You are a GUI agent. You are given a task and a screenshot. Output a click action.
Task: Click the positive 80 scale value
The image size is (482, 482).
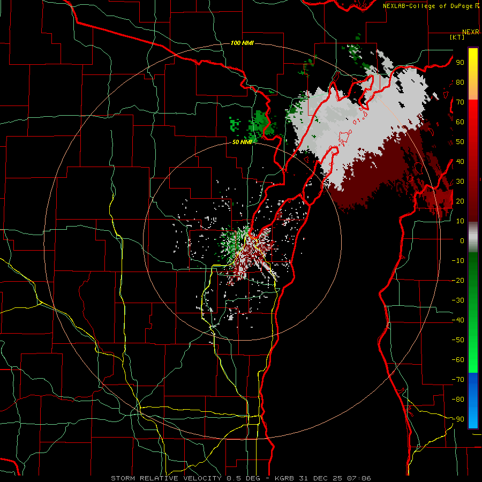pyautogui.click(x=460, y=82)
